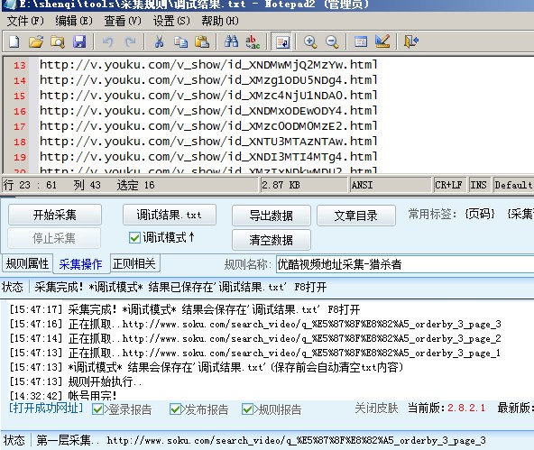The image size is (534, 450).
Task: Open Replace with the ab-ac icon
Action: [x=253, y=41]
